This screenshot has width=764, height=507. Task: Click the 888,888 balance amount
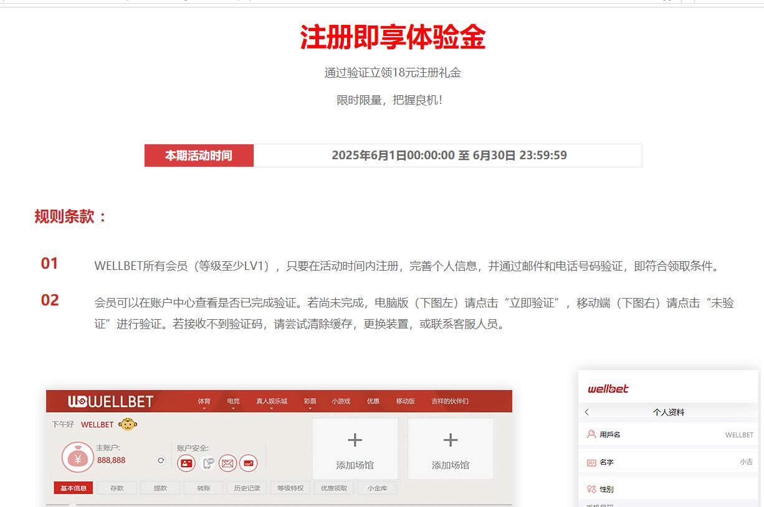coord(111,460)
